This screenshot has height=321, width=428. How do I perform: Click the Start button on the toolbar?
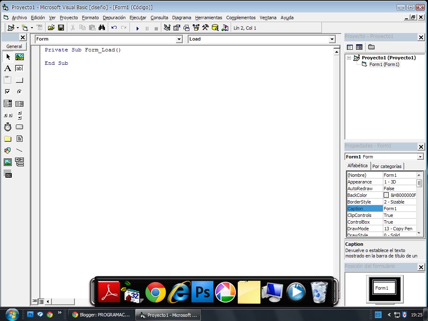138,27
